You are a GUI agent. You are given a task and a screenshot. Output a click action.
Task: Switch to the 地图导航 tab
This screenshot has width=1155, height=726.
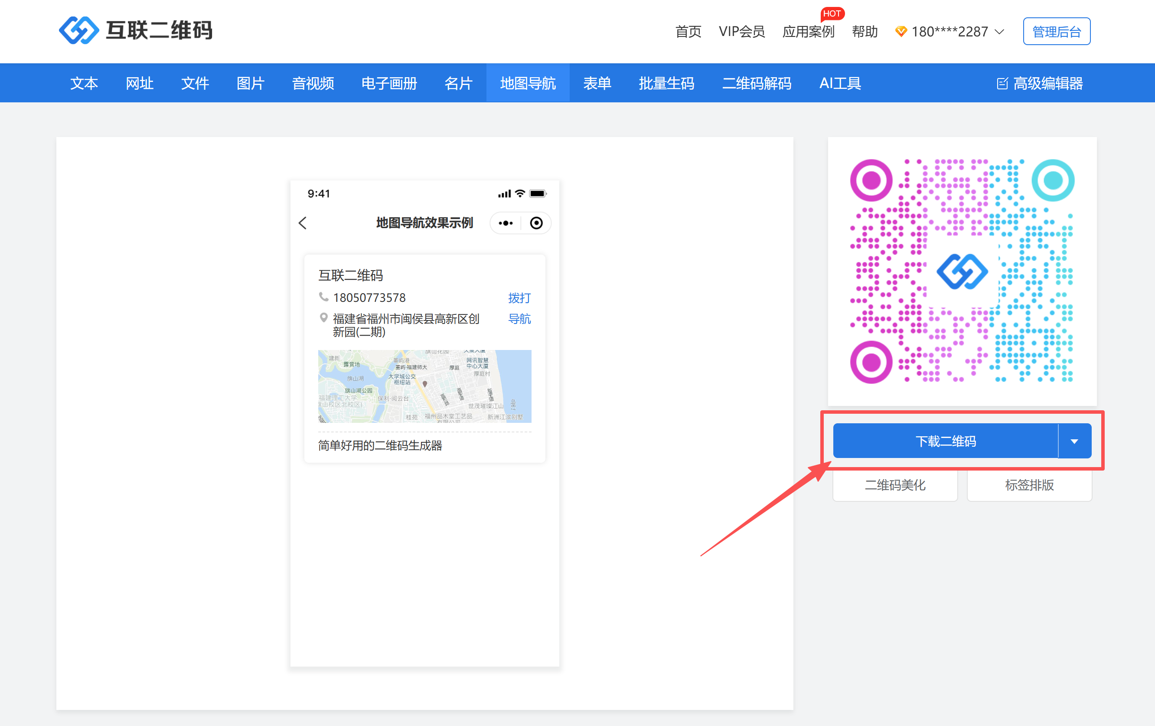pos(528,84)
